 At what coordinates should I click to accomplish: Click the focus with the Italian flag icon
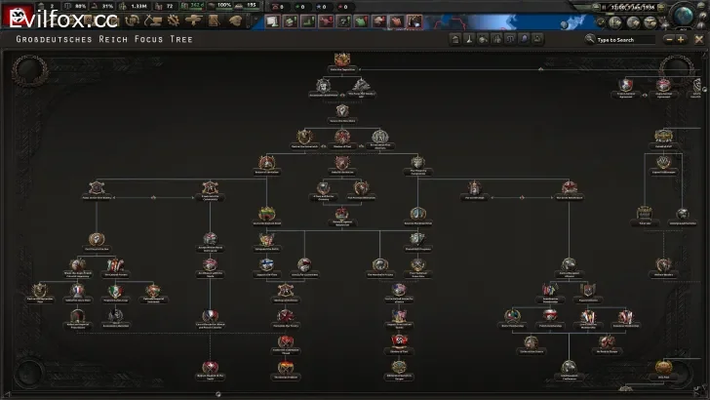click(116, 290)
